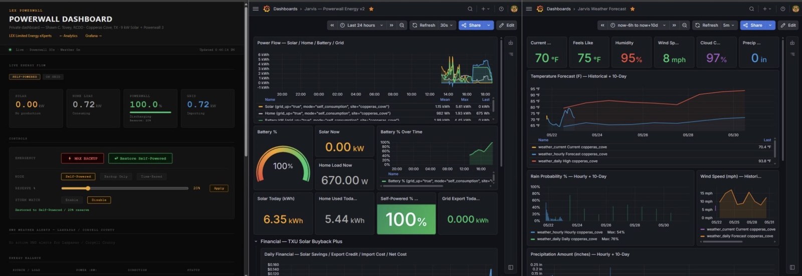Open Share dropdown arrow in Weather Forecast window
The image size is (802, 276).
[770, 25]
